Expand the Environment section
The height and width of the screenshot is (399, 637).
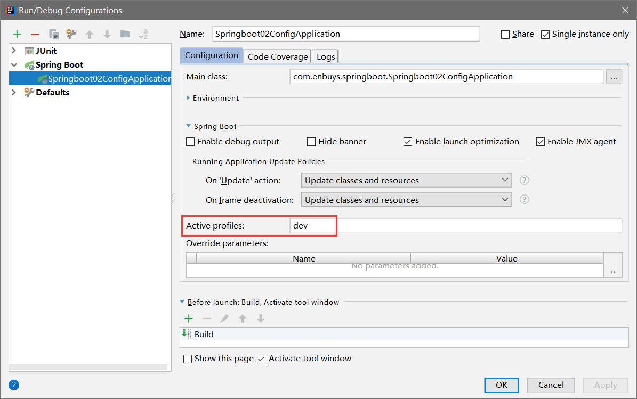click(188, 98)
